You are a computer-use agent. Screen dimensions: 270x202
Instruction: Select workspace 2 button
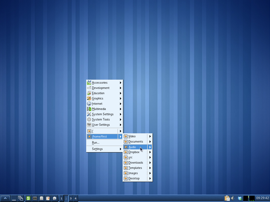(66, 198)
